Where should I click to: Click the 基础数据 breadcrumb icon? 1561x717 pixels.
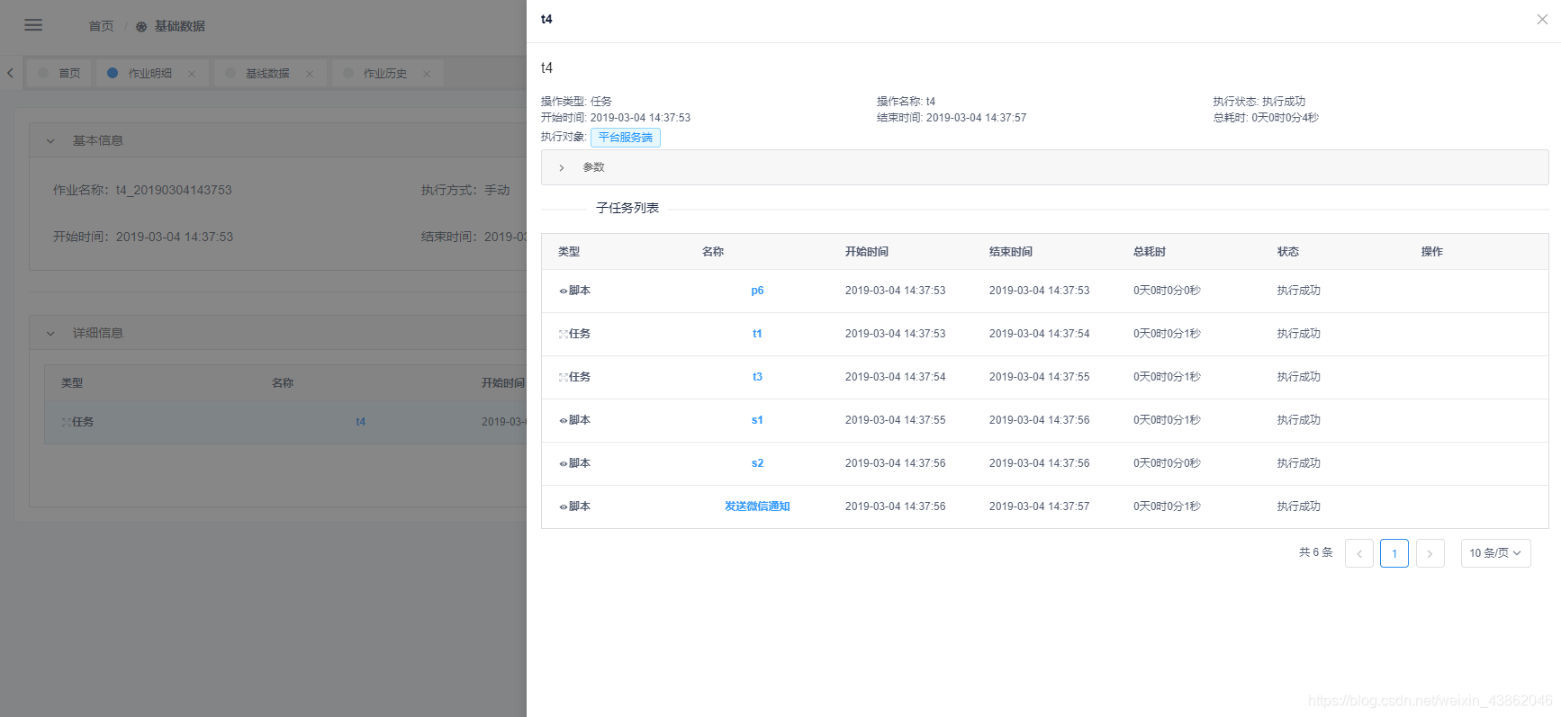(x=141, y=26)
